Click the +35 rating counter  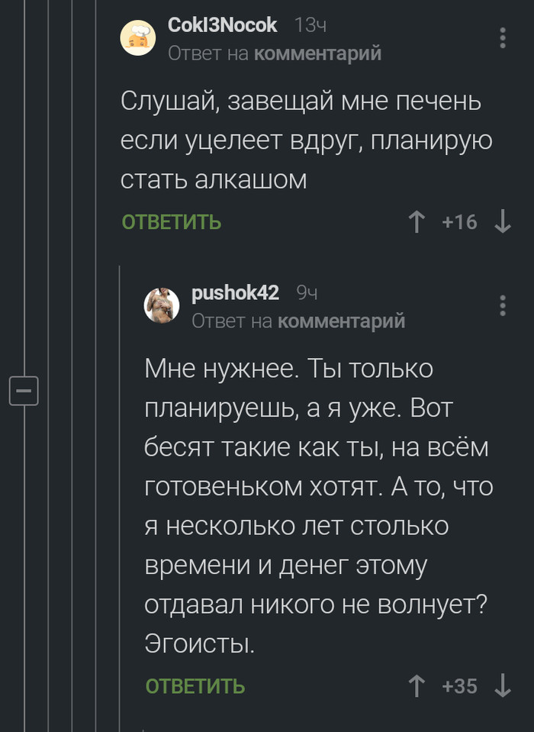point(459,686)
